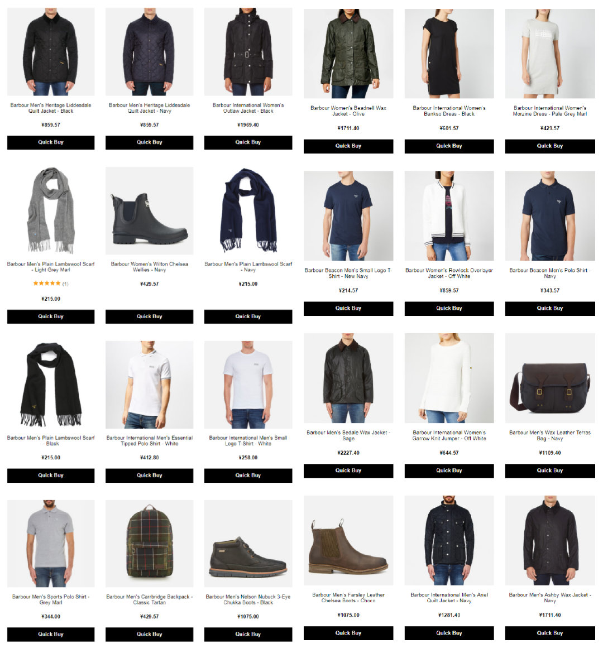603x653 pixels.
Task: Open Beacon Men's Polo Shirt Navy link
Action: [549, 273]
